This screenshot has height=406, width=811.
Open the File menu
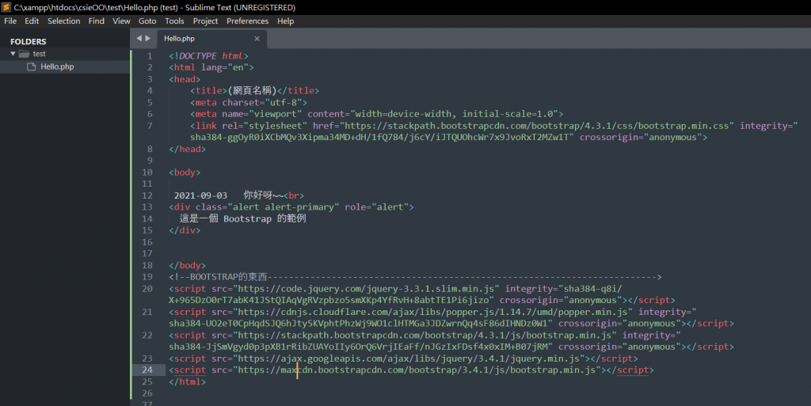pyautogui.click(x=10, y=21)
